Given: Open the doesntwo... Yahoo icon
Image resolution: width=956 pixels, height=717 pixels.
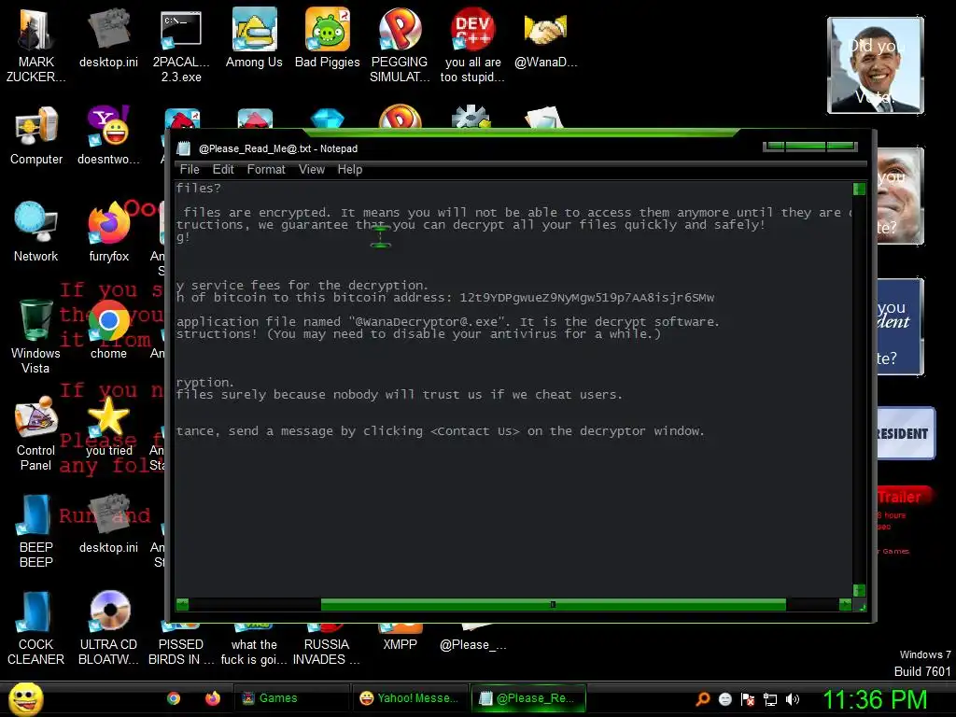Looking at the screenshot, I should 108,135.
